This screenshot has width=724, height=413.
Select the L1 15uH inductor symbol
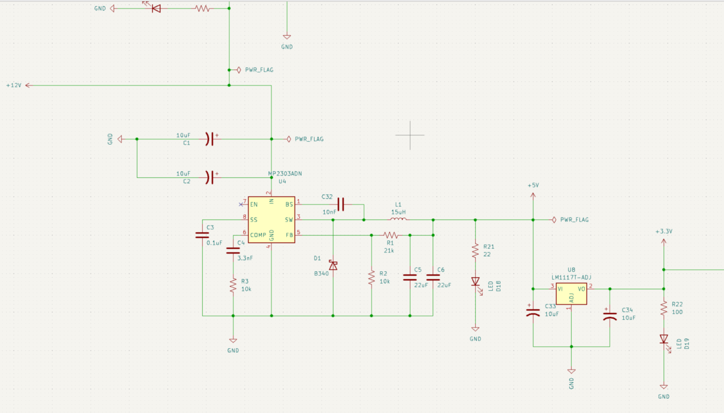click(x=398, y=219)
